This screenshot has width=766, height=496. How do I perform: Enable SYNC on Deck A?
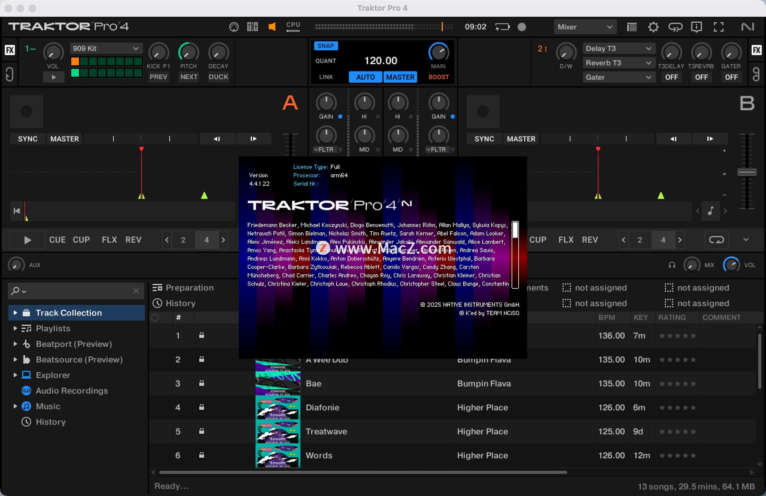pos(28,139)
